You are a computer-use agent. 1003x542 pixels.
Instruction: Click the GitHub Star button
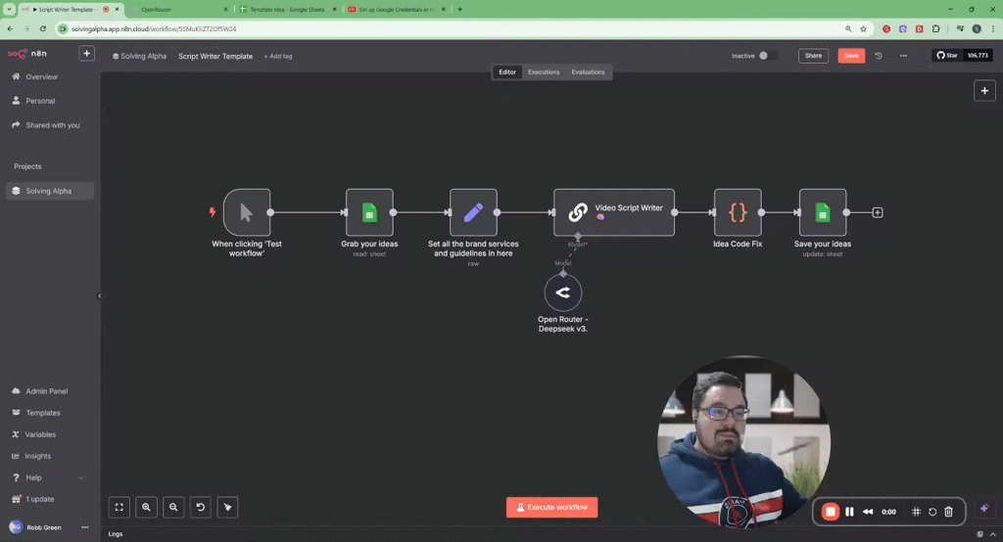click(947, 56)
